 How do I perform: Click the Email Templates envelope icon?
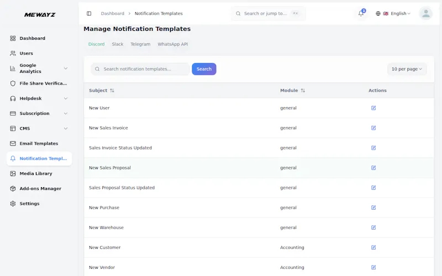(x=13, y=144)
